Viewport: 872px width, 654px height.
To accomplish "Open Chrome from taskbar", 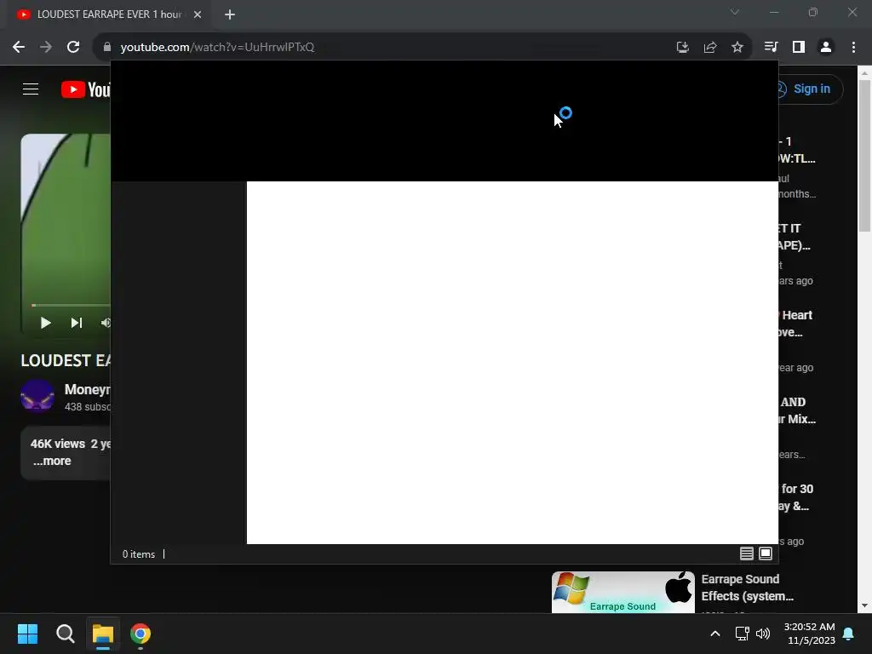I will coord(141,634).
